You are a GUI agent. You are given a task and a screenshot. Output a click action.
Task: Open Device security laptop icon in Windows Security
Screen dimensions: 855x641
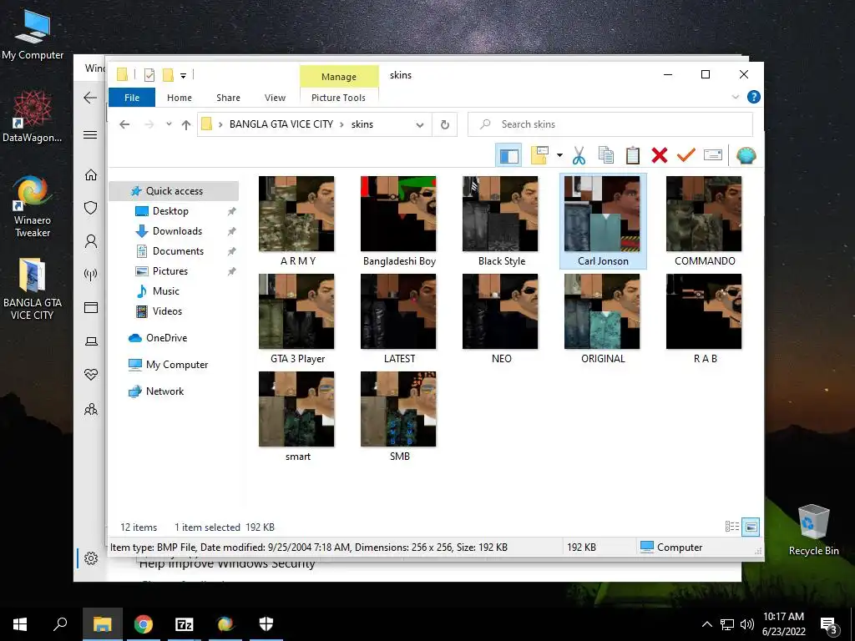pyautogui.click(x=90, y=341)
